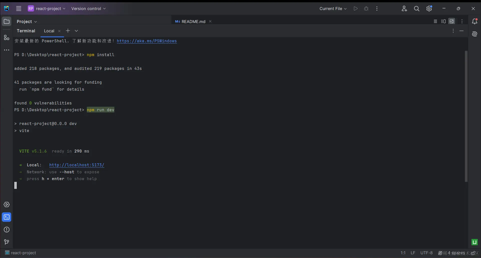Click '41 packages are looking for funding' line
This screenshot has height=258, width=481.
coord(58,82)
